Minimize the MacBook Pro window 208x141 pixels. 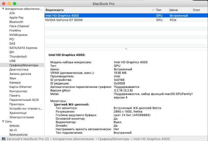(x=9, y=4)
